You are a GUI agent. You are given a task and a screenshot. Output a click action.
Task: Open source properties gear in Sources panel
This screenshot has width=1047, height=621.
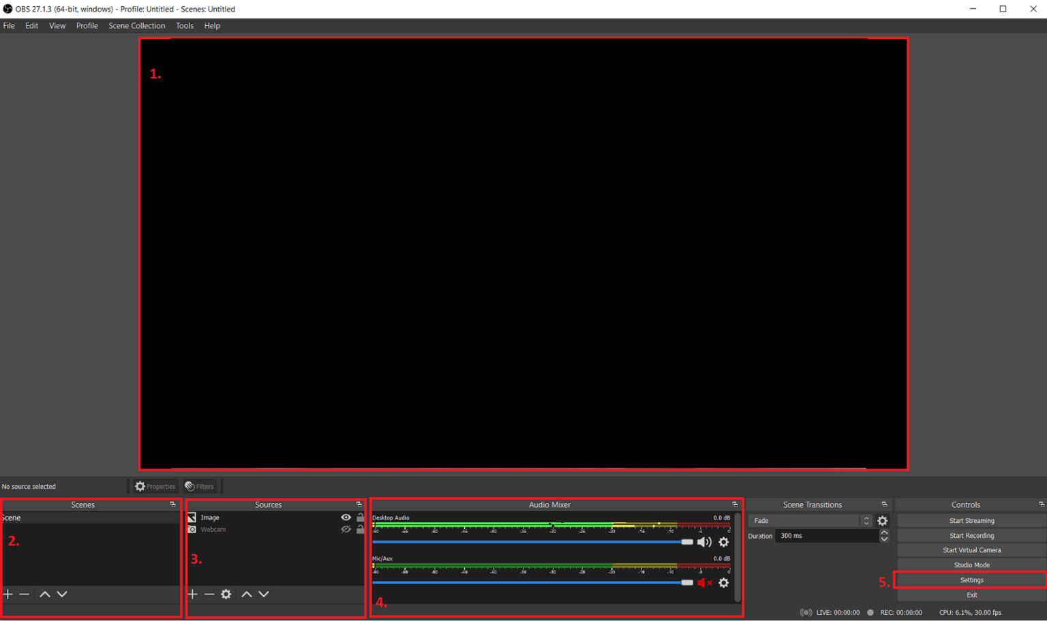(226, 594)
